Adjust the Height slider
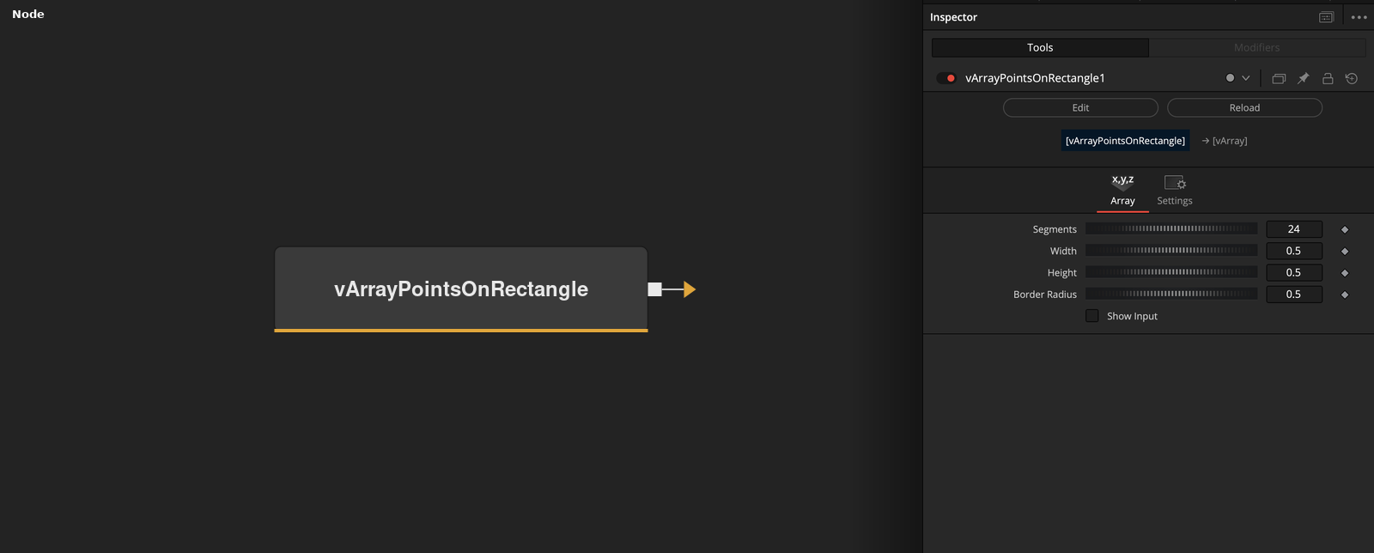1374x553 pixels. [1171, 271]
